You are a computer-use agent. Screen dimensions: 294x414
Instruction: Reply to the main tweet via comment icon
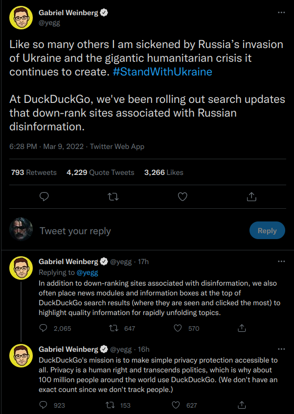pos(44,196)
